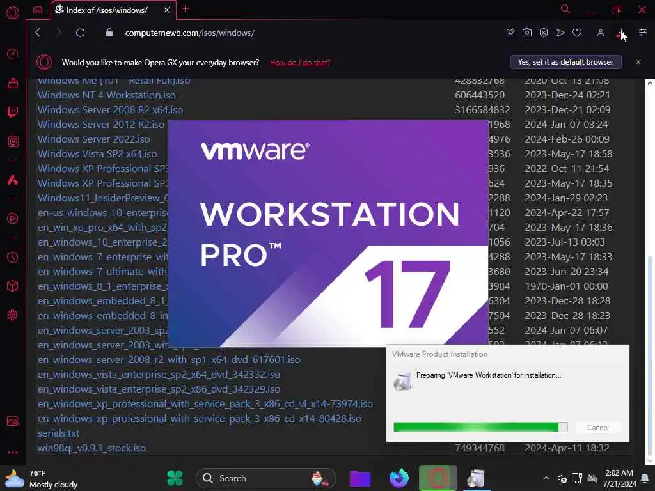This screenshot has height=491, width=655.
Task: Go back with the back arrow
Action: pyautogui.click(x=38, y=33)
